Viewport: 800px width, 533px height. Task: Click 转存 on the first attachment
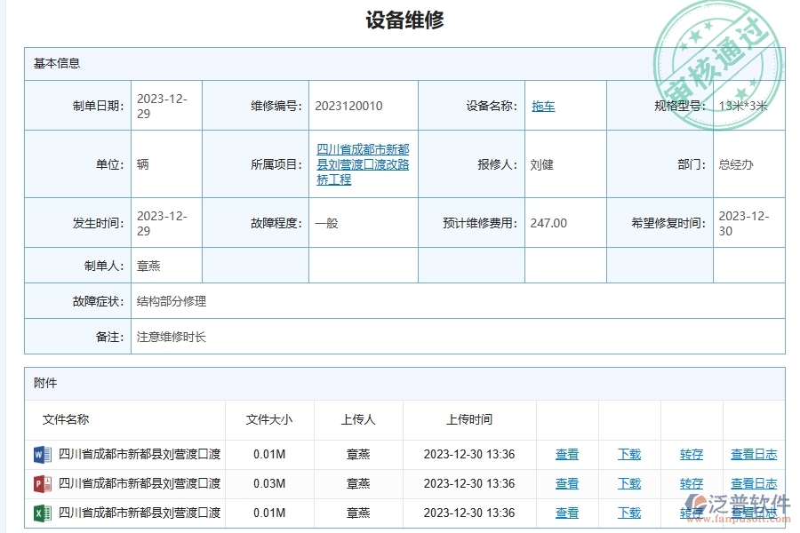pos(691,454)
